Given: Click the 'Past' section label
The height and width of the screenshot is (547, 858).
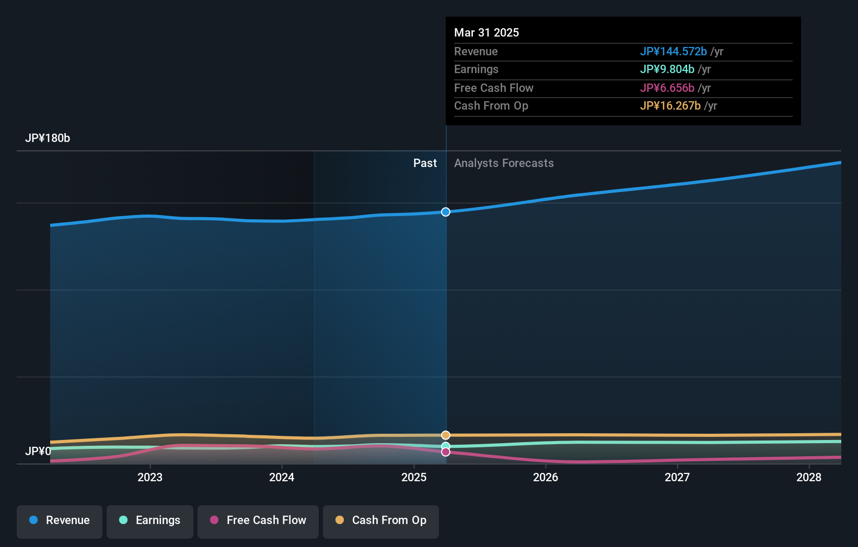Looking at the screenshot, I should click(425, 163).
